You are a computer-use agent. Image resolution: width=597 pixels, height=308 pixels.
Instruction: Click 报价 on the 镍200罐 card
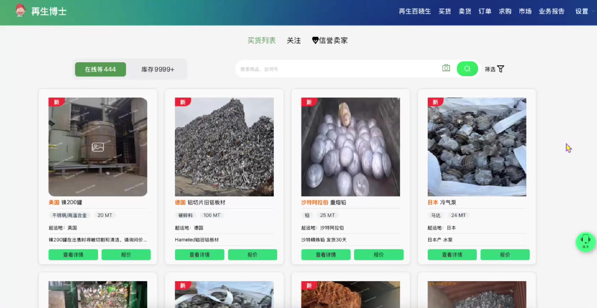tap(126, 255)
